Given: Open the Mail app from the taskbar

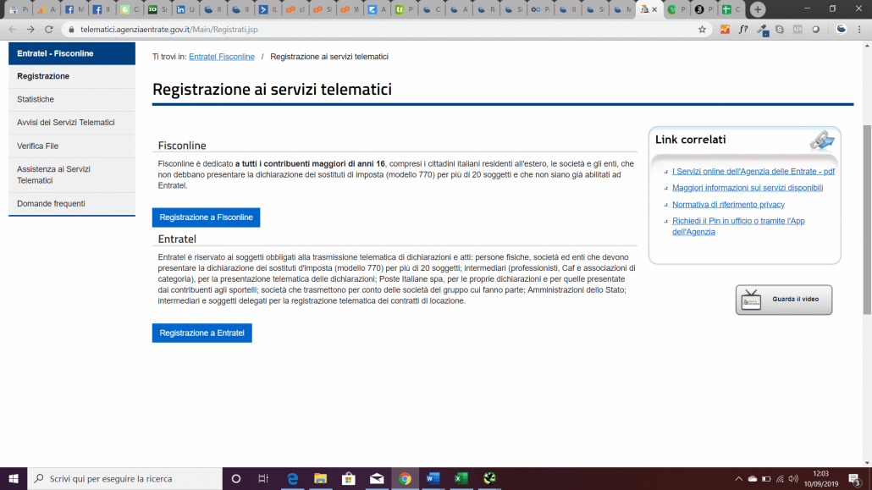Looking at the screenshot, I should click(377, 478).
